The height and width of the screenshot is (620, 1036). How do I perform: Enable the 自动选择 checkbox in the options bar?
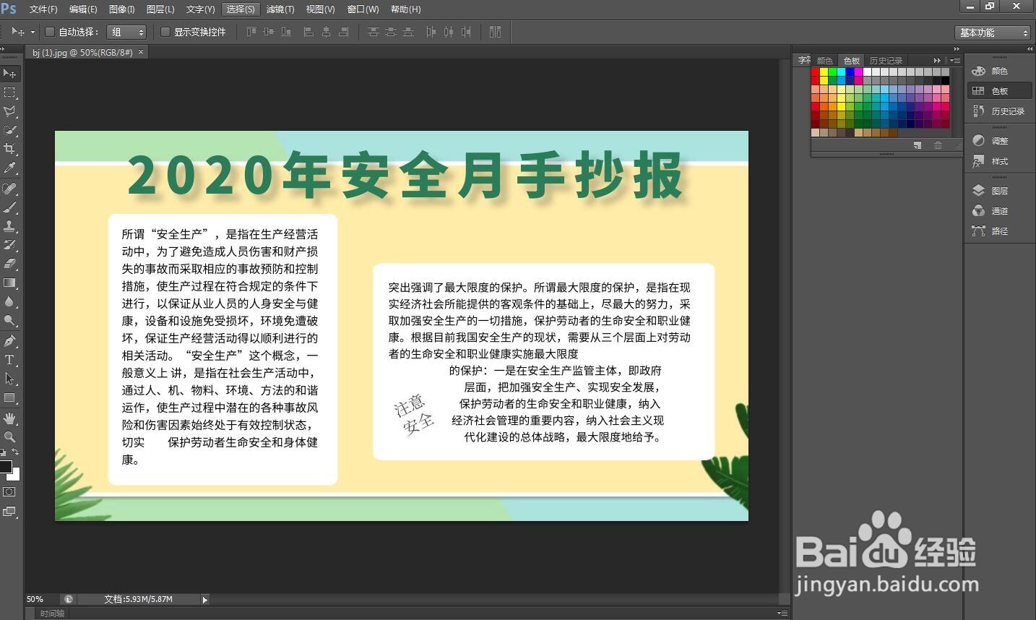pyautogui.click(x=49, y=32)
